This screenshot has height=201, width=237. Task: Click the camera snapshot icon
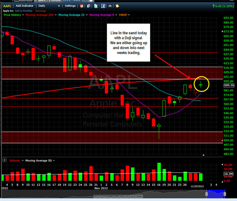110,6
